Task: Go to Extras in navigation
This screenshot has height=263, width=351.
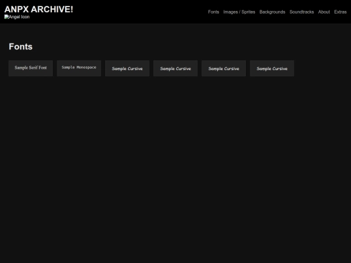Action: tap(340, 12)
